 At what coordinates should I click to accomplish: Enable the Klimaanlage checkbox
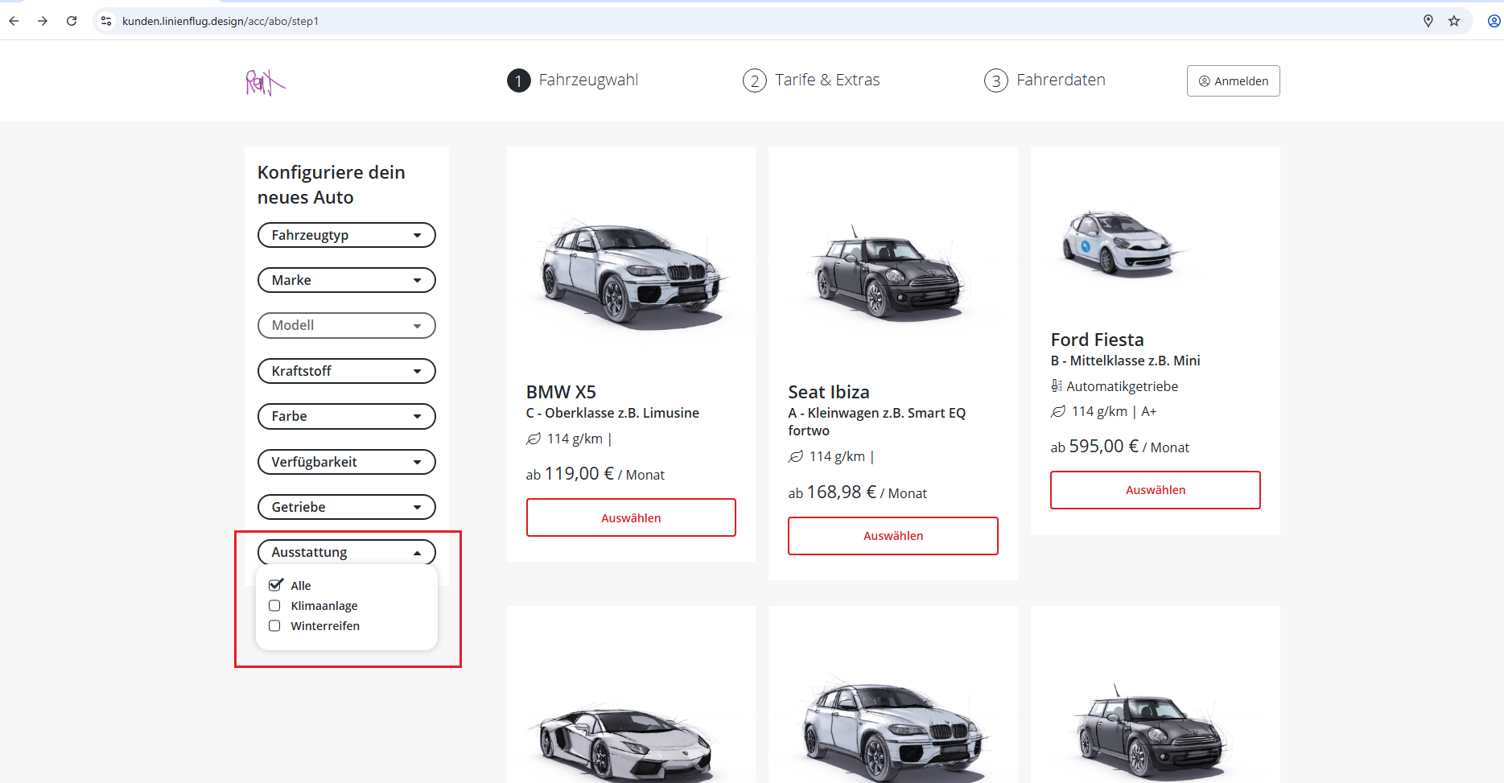275,606
